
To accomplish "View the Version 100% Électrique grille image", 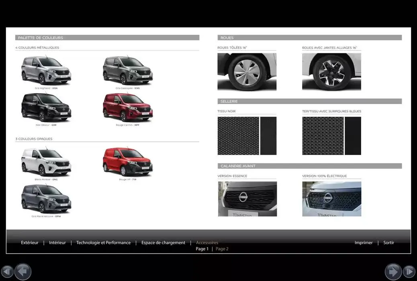I will (x=331, y=198).
